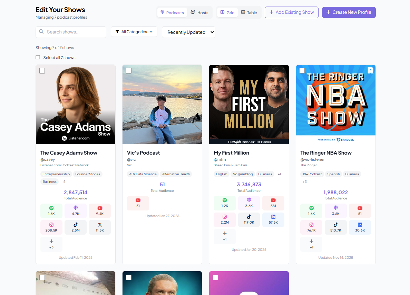Switch to Table view
This screenshot has width=410, height=295.
click(249, 13)
